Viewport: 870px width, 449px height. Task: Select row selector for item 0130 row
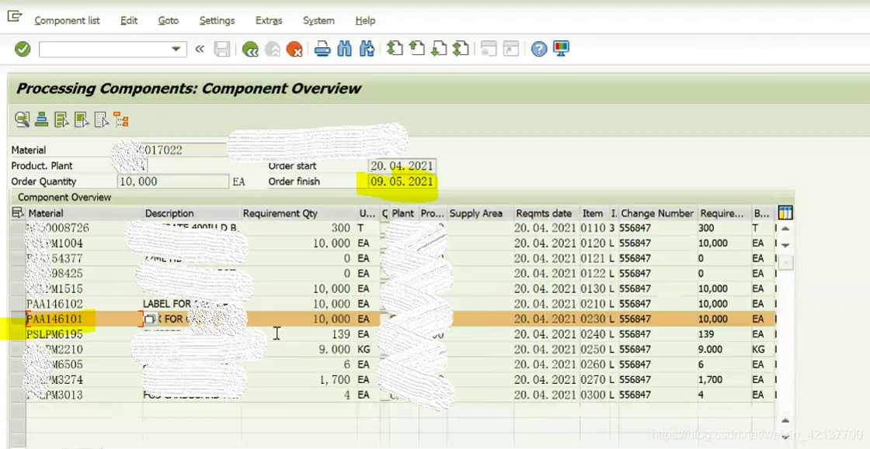coord(18,289)
